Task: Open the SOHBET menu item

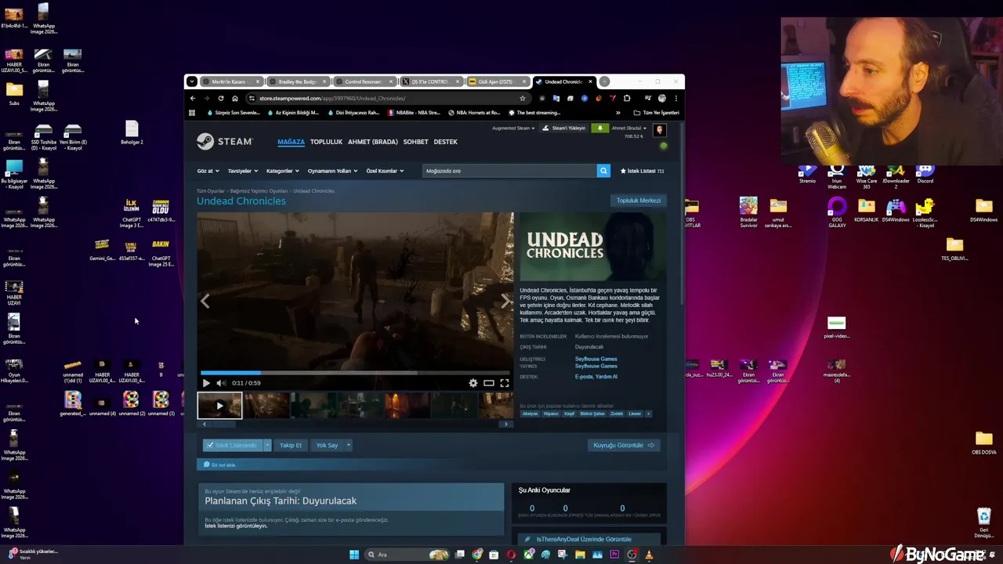Action: point(415,142)
